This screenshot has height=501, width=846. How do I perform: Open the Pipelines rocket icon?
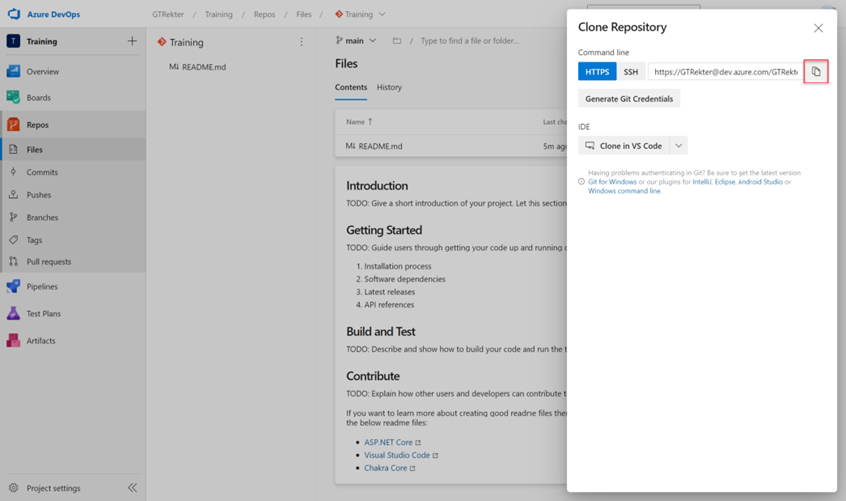[14, 286]
